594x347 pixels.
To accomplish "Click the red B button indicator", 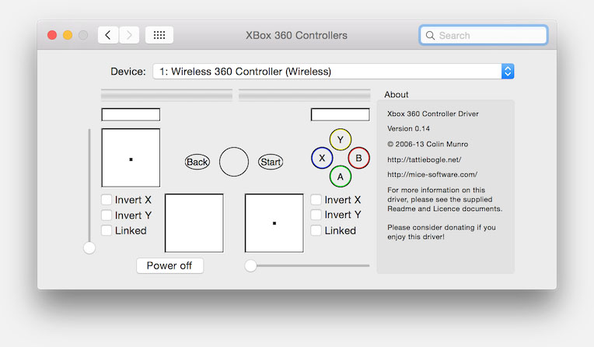I will [358, 158].
